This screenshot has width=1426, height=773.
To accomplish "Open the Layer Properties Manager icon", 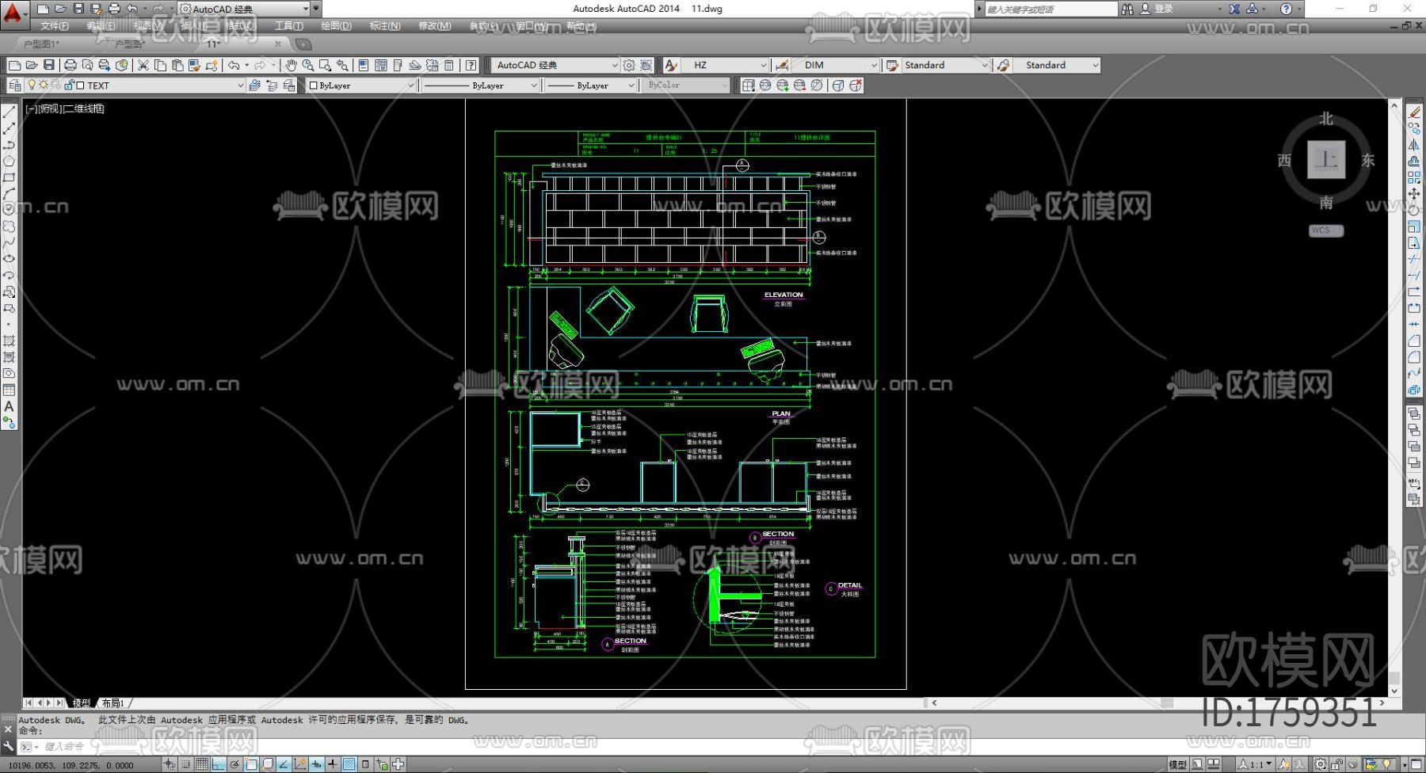I will pyautogui.click(x=15, y=86).
